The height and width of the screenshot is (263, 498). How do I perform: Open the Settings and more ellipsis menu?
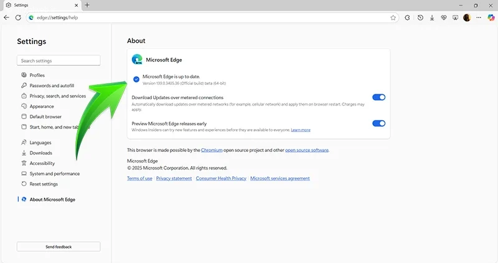click(479, 18)
